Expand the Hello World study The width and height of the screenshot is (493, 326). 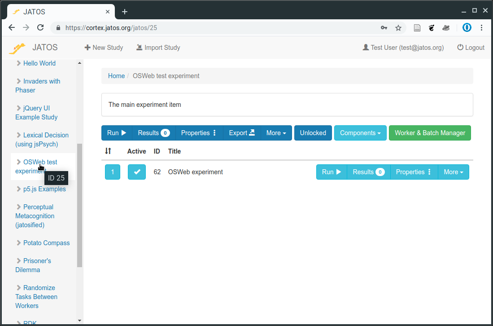point(18,63)
